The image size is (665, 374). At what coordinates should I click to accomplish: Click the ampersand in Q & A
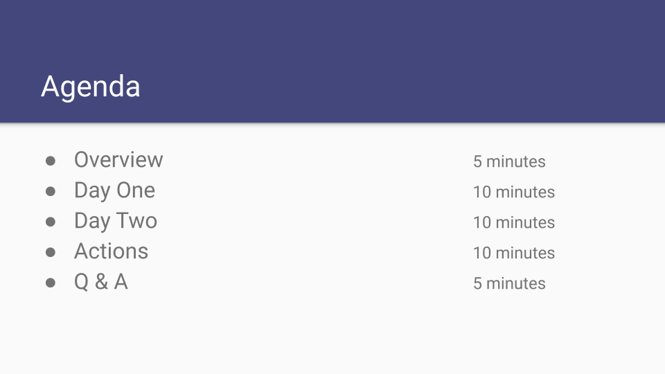(101, 282)
